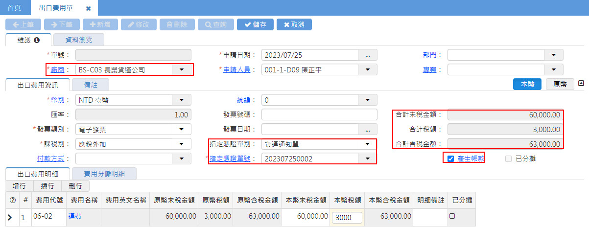Toggle the 已分攤 checkbox in header
The height and width of the screenshot is (227, 589).
click(508, 159)
